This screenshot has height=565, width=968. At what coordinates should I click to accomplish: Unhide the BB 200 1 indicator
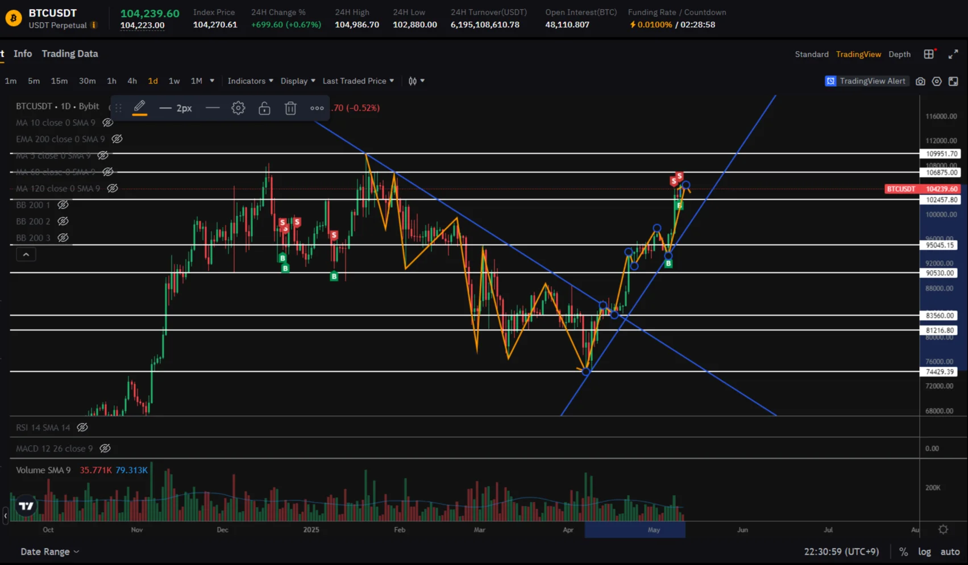[63, 205]
